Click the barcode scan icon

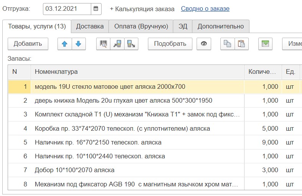[103, 44]
